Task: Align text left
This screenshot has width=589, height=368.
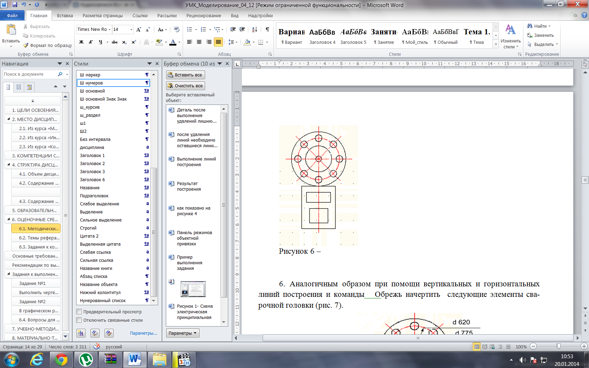Action: (x=190, y=42)
